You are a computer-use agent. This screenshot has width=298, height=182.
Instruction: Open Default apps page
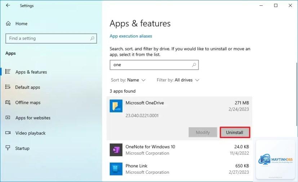point(27,87)
